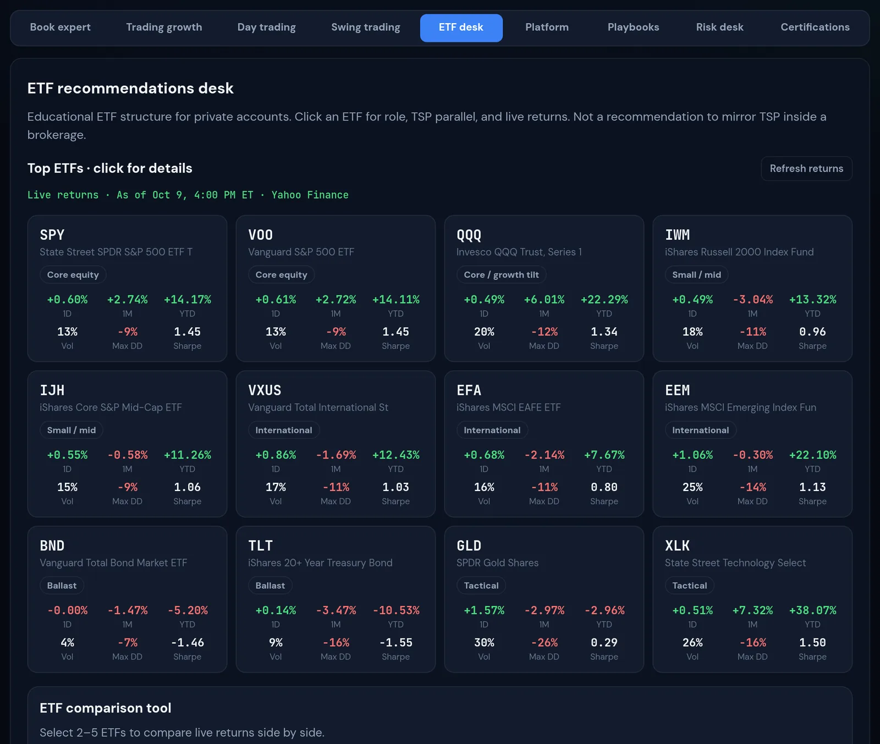Open the EEM ETF card
Viewport: 880px width, 744px height.
coord(752,444)
